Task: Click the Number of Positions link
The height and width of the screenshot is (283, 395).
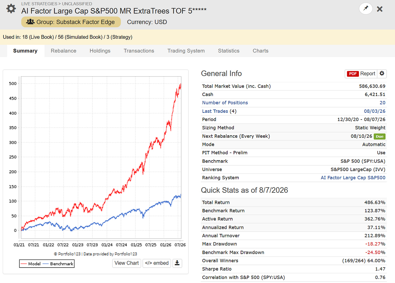Action: point(225,103)
